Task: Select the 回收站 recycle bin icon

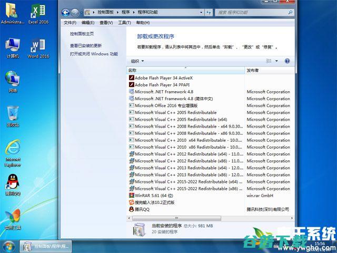Action: 13,116
